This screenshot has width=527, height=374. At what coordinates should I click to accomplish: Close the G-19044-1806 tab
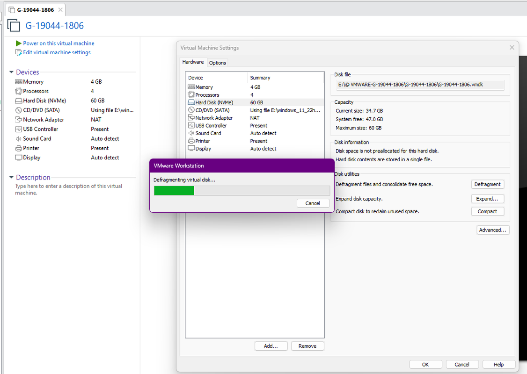click(x=60, y=10)
